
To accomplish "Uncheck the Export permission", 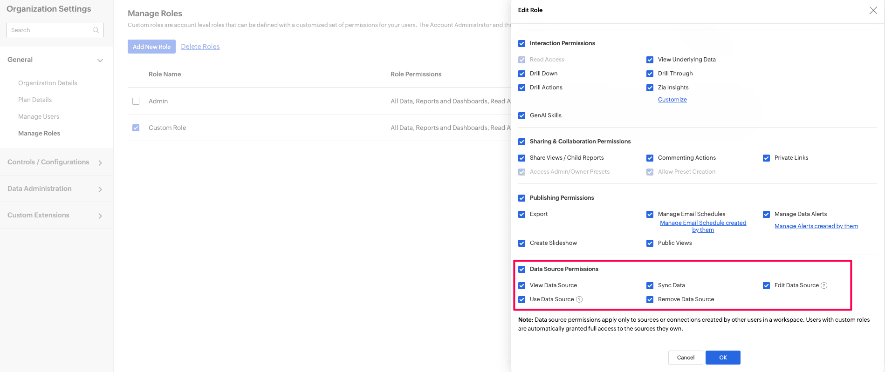I will point(522,214).
